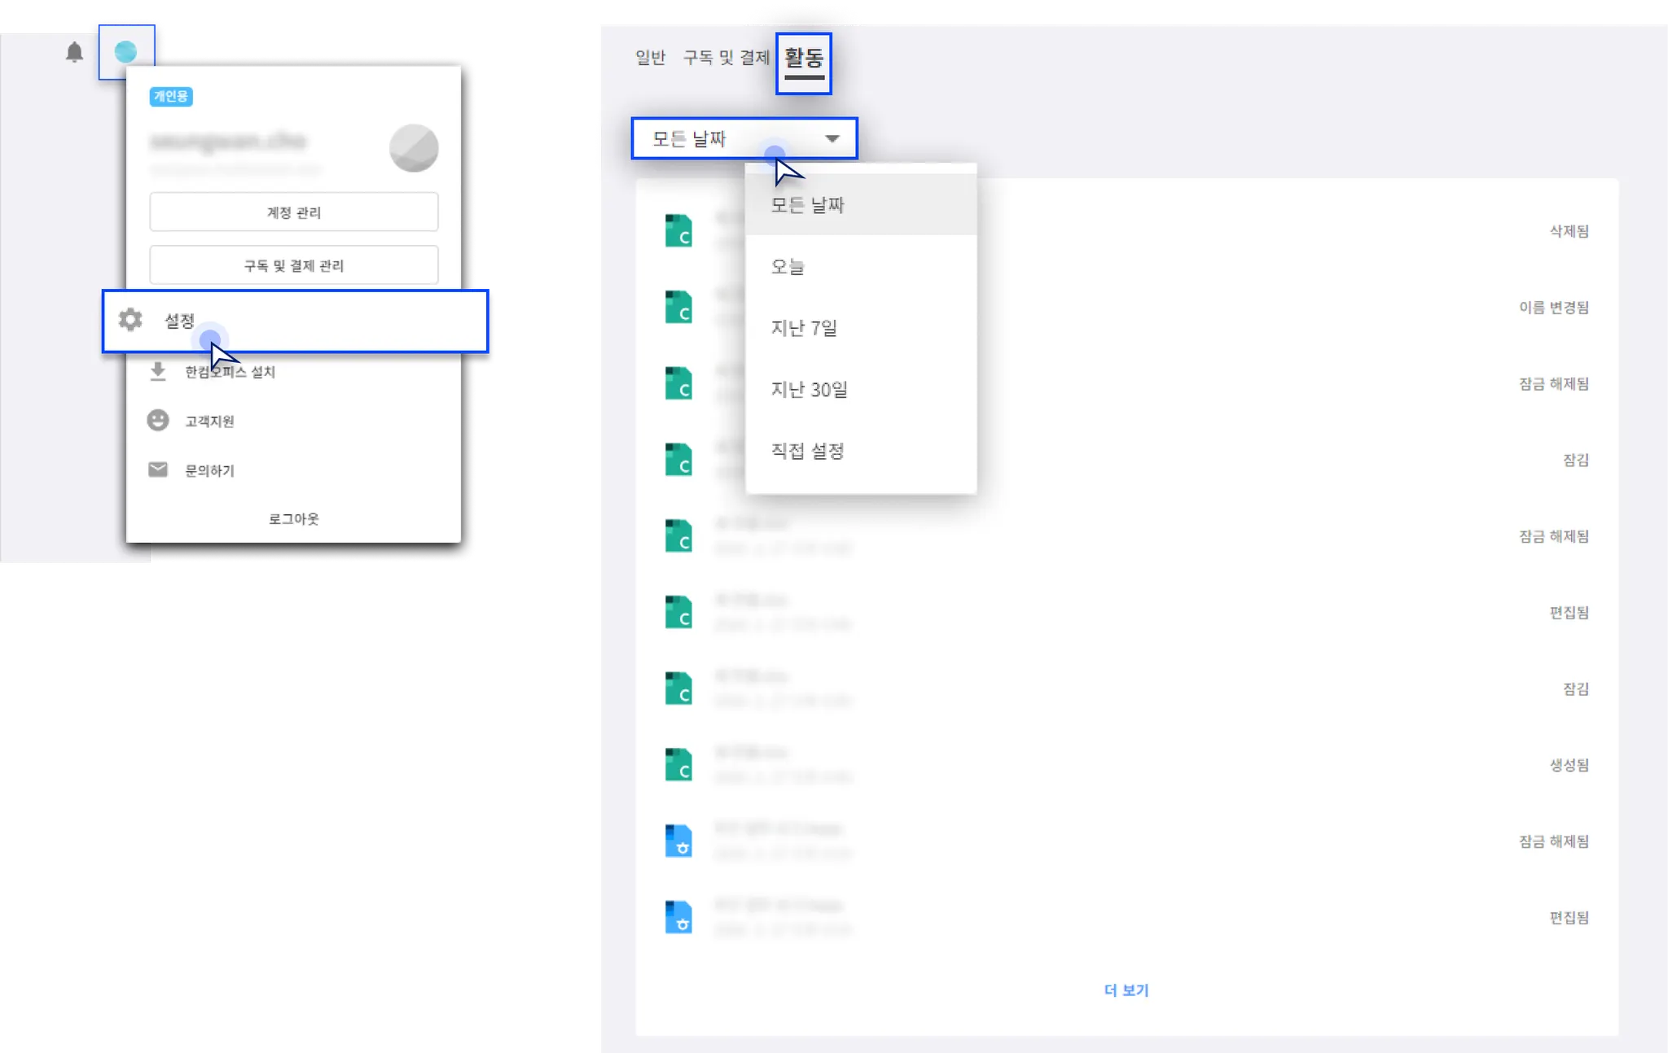Screen dimensions: 1668x1053
Task: Click the 더 보기 link
Action: tap(1126, 990)
